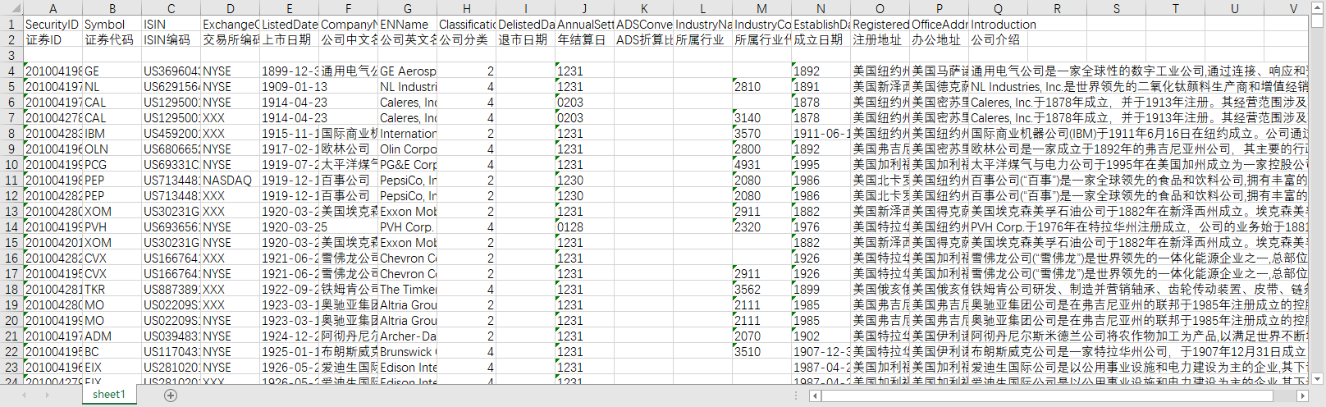1326x407 pixels.
Task: Select the Olin Corpo company name cell
Action: click(x=407, y=149)
